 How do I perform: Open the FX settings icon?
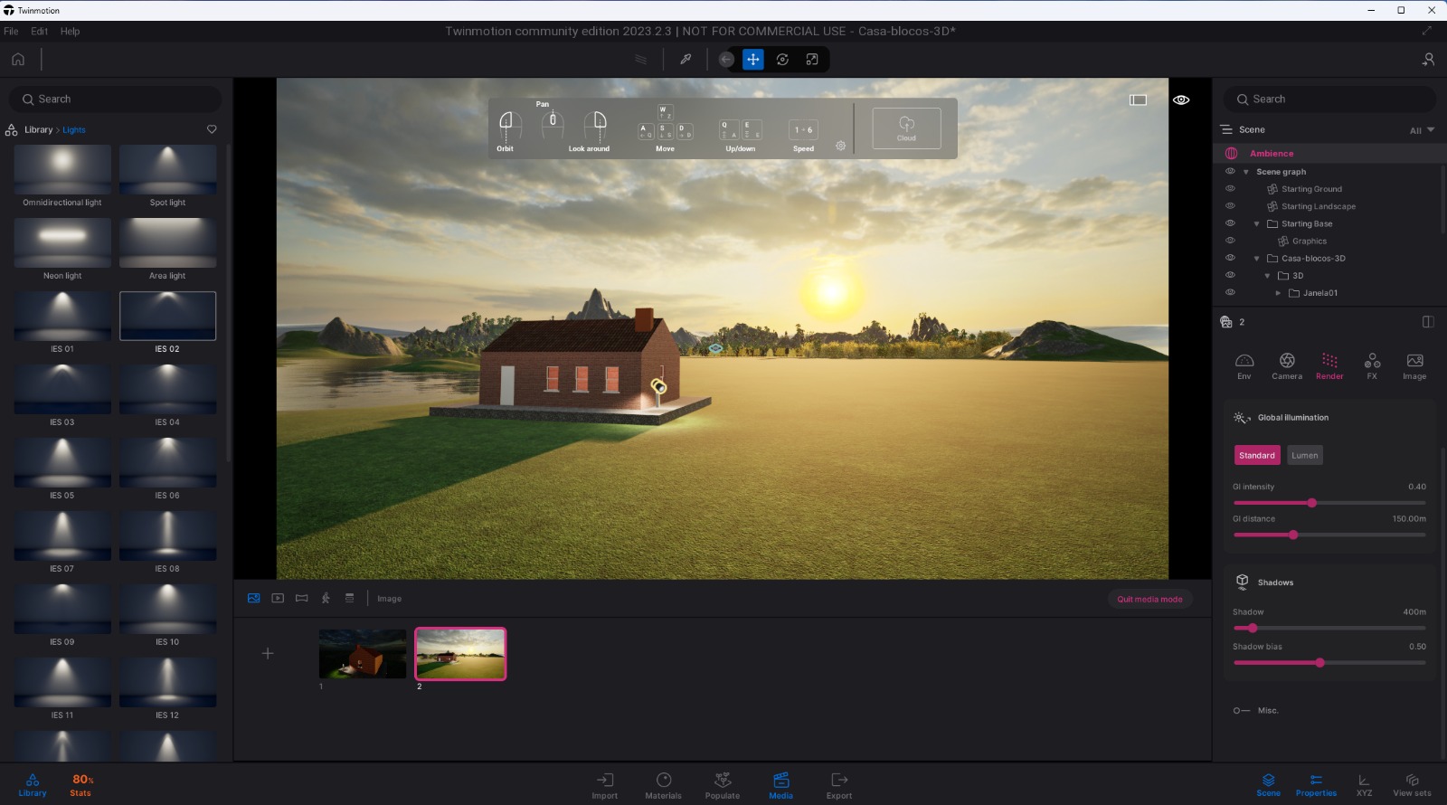coord(1372,361)
